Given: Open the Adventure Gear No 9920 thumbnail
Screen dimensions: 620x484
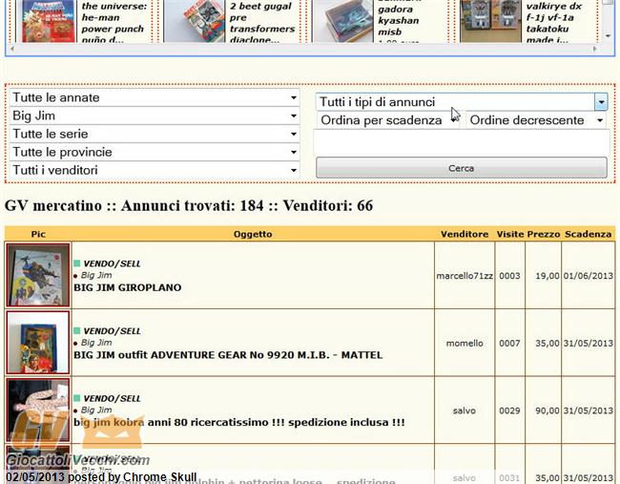Looking at the screenshot, I should [38, 343].
